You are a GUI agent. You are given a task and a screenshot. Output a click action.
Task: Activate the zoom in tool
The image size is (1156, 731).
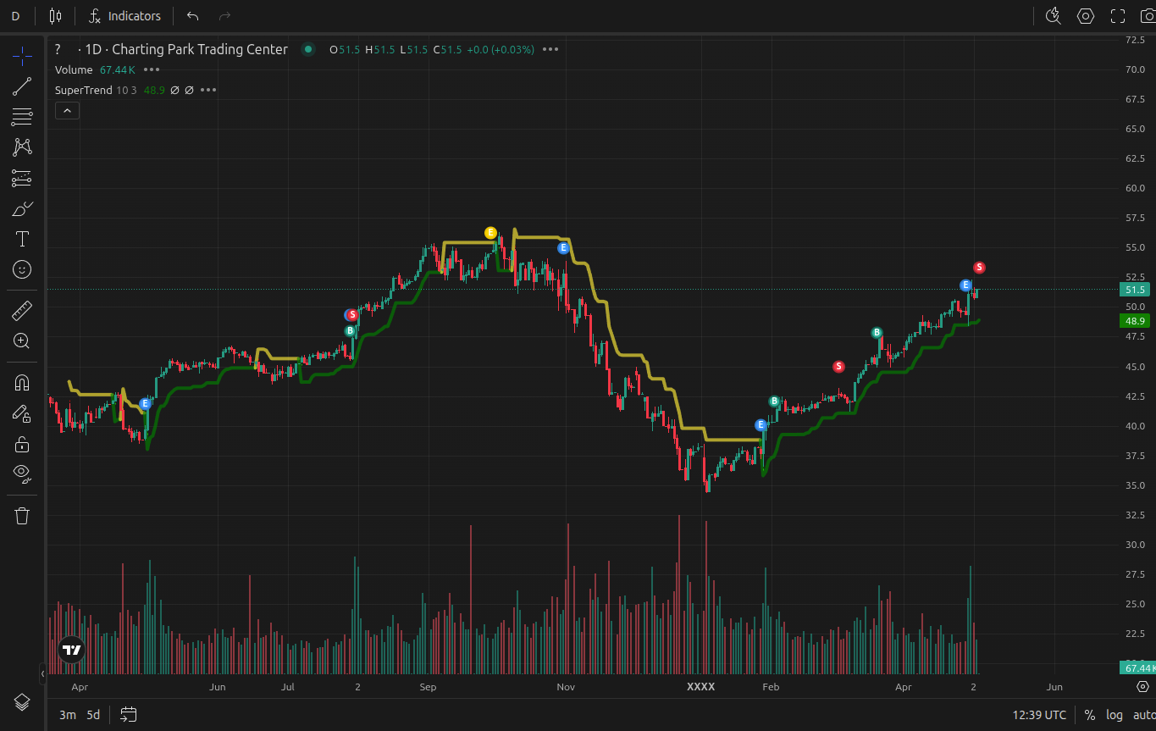(22, 341)
